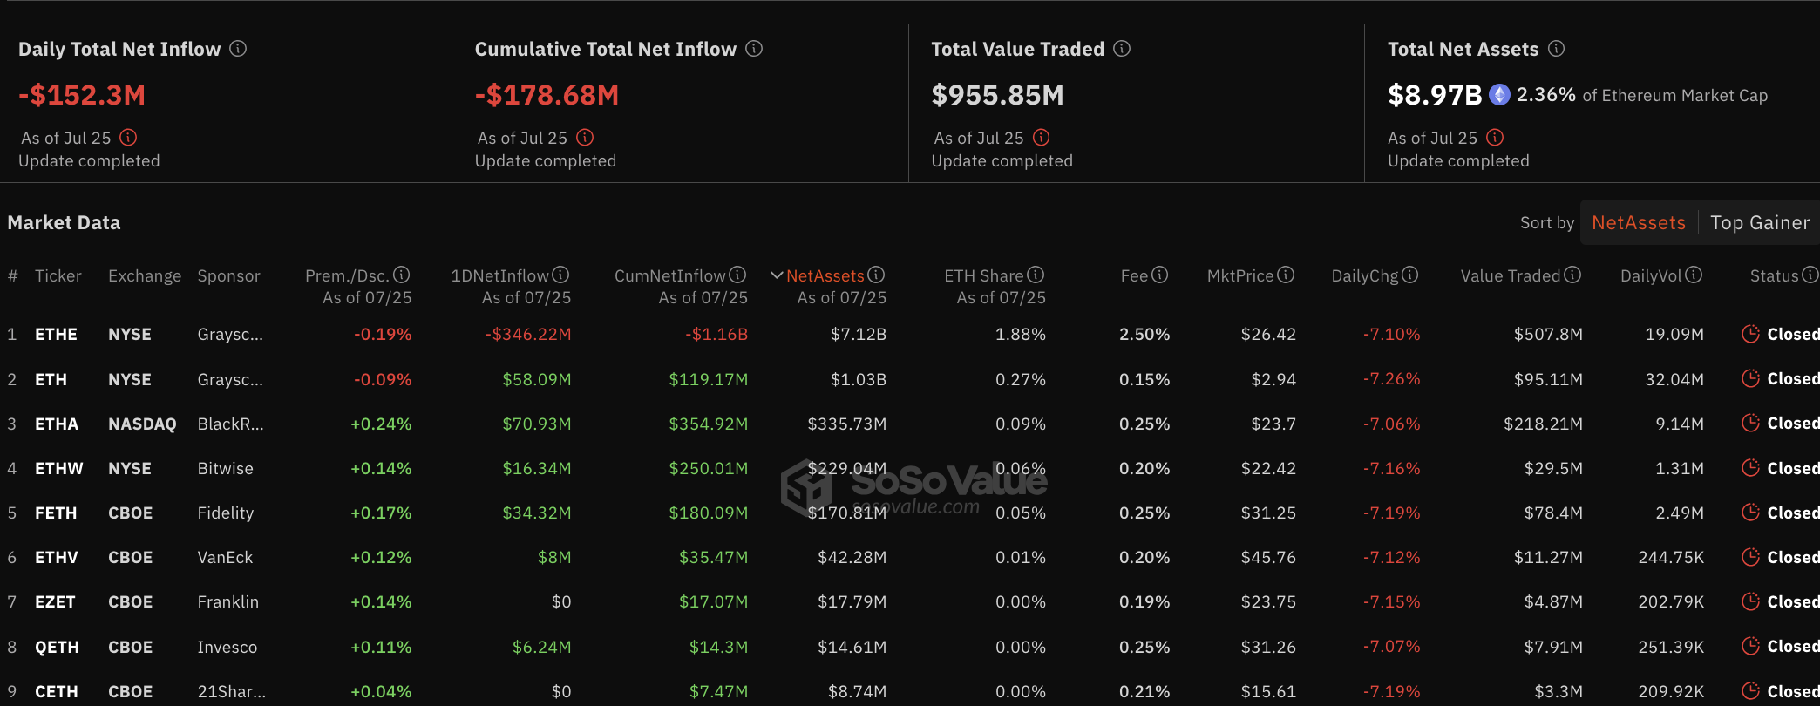Click info icon on 1DNetInflow column header
Viewport: 1820px width, 706px height.
point(560,275)
